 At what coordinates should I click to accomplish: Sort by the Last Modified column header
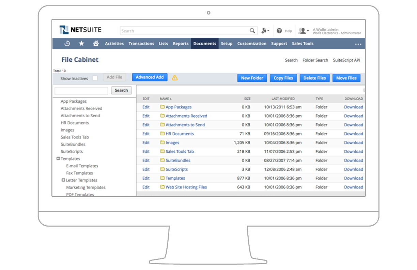[283, 99]
